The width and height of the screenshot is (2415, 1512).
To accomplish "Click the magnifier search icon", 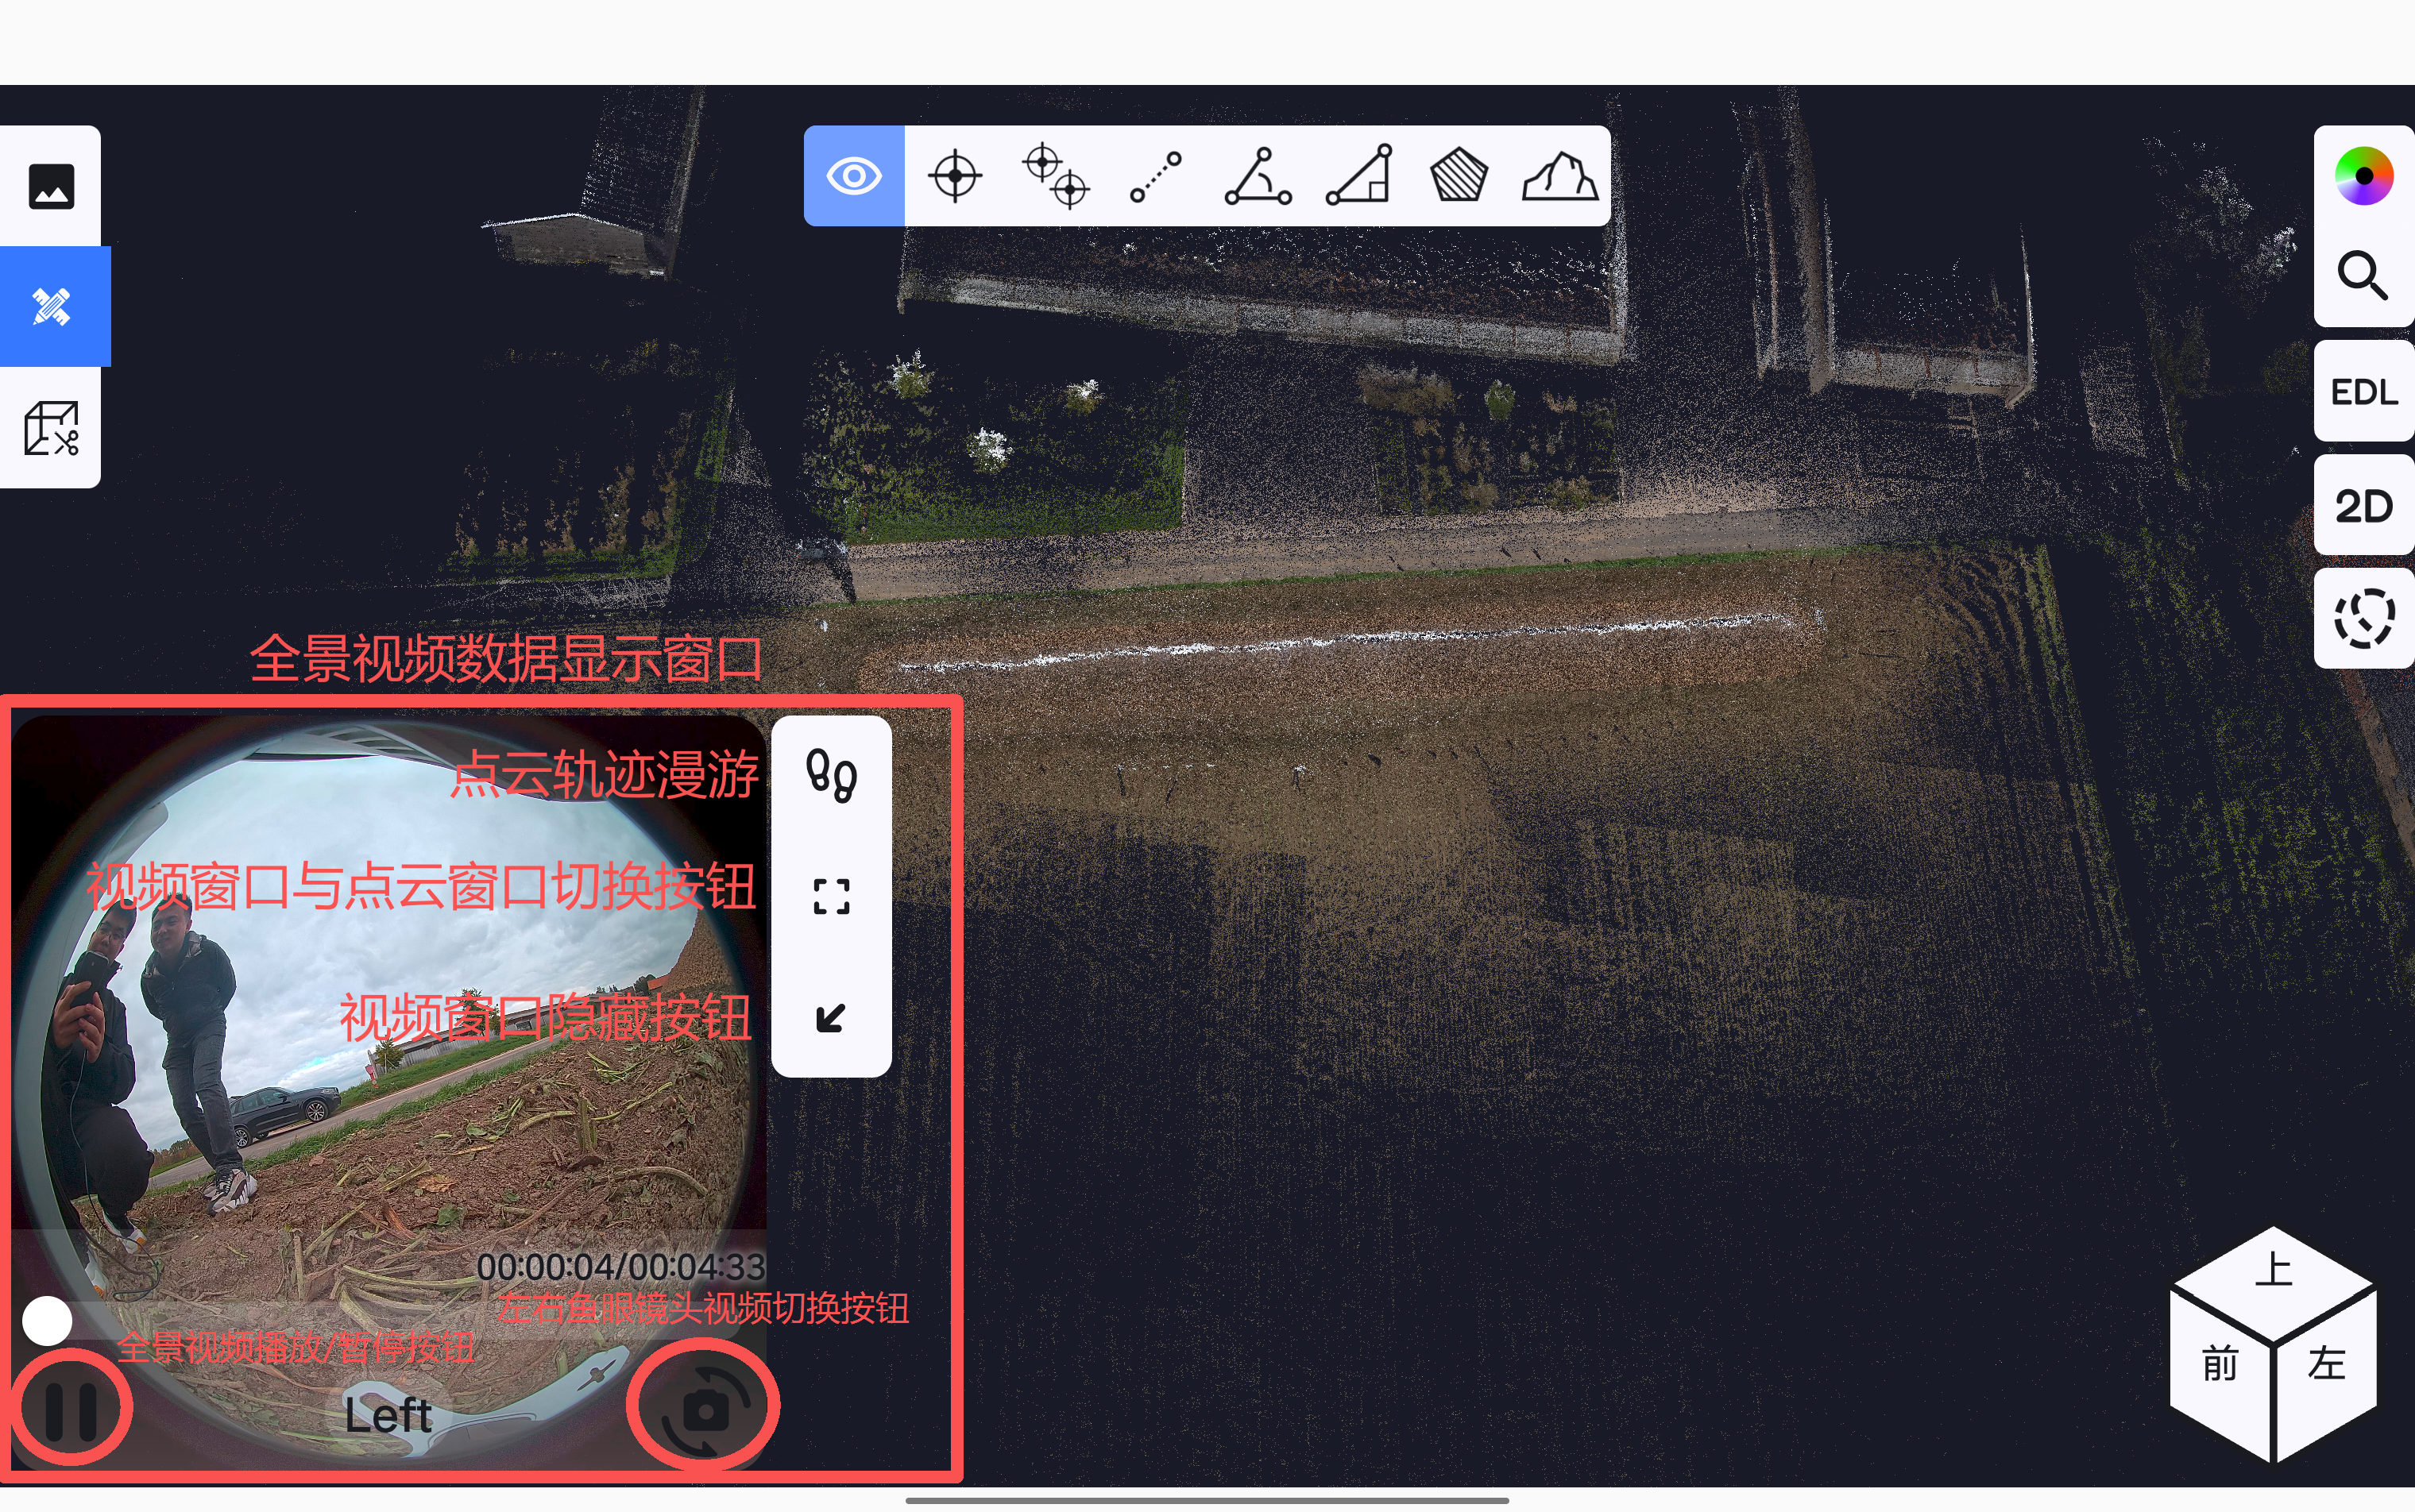I will 2363,275.
